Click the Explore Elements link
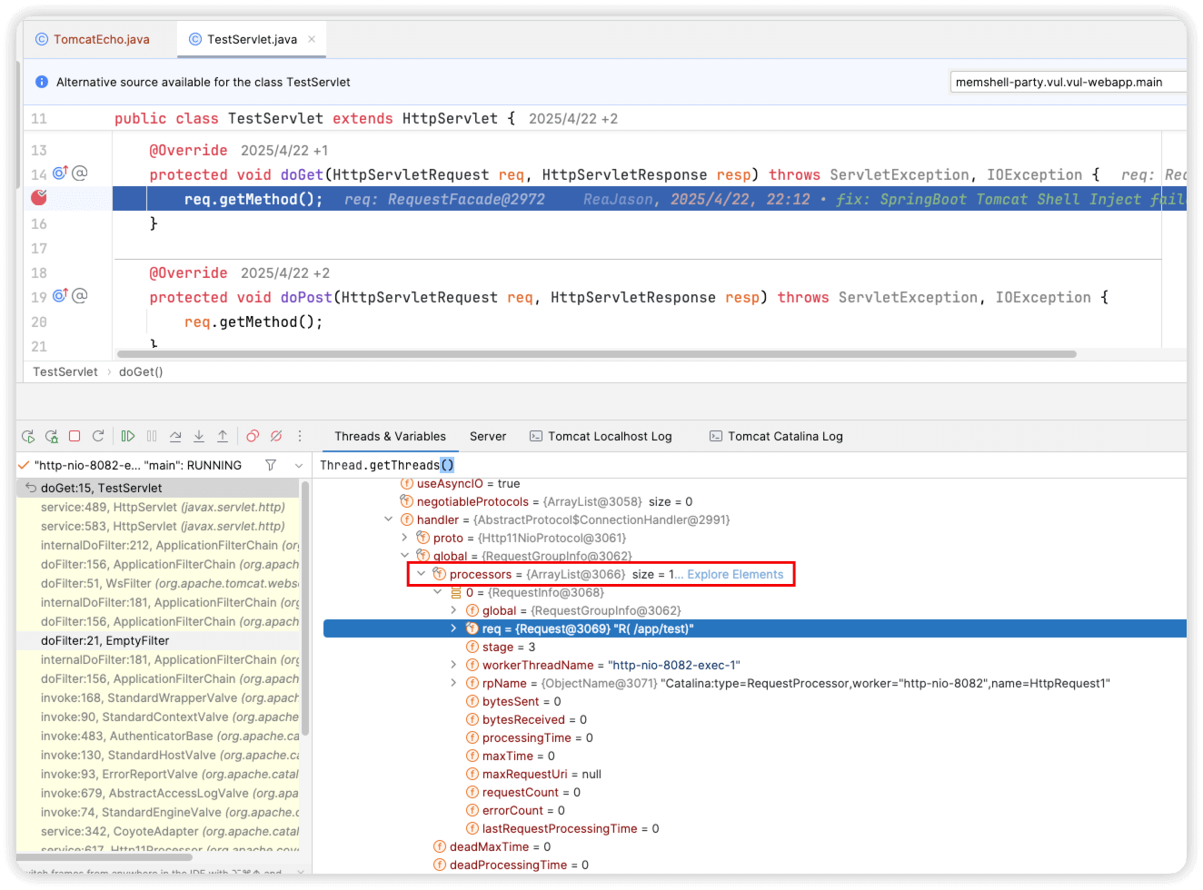The image size is (1203, 890). pos(735,574)
